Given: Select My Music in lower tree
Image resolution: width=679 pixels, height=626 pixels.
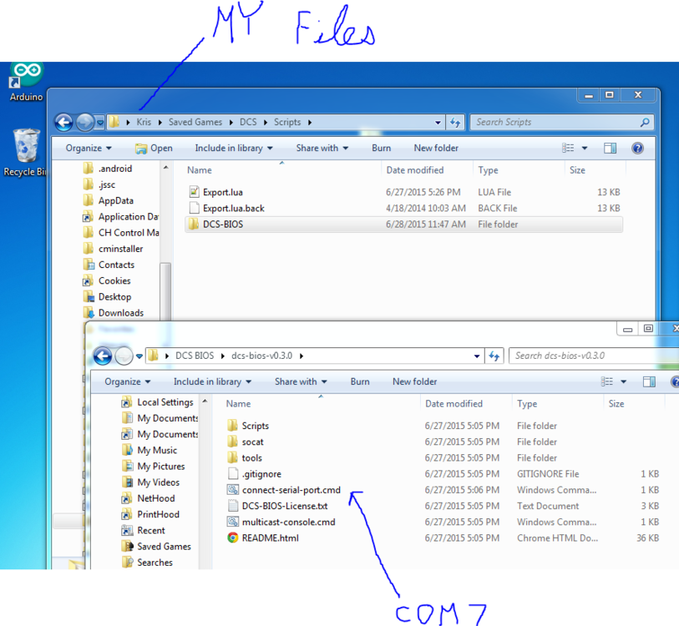Looking at the screenshot, I should 149,451.
